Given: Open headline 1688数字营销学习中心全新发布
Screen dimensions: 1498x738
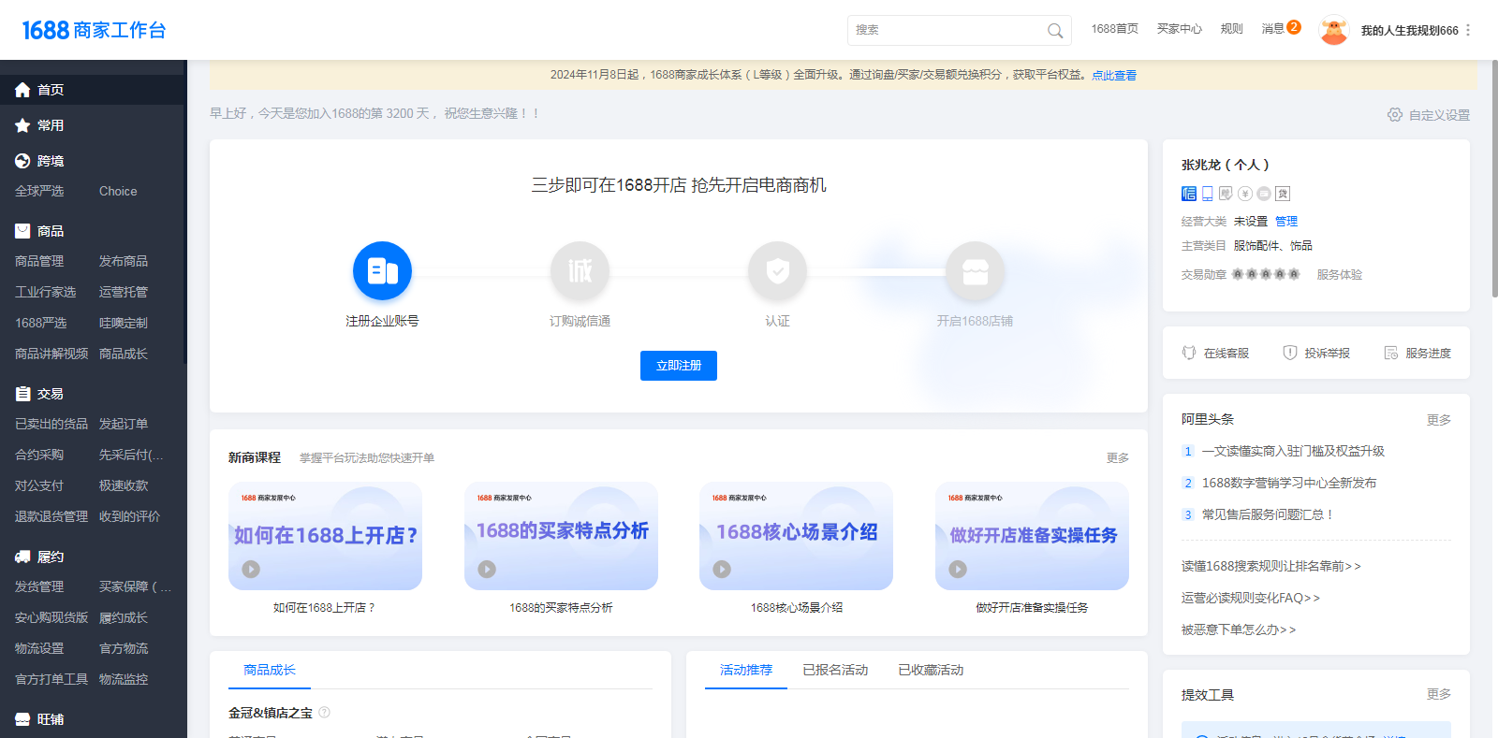Looking at the screenshot, I should tap(1289, 483).
